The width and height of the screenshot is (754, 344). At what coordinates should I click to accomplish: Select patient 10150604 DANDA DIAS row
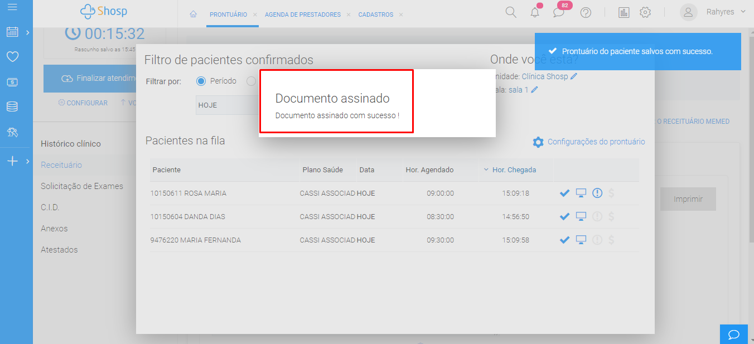[394, 217]
